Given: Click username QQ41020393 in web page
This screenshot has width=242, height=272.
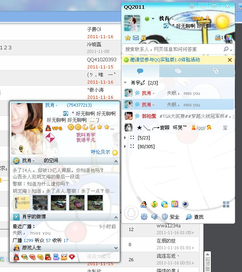Looking at the screenshot, I should pos(101,60).
